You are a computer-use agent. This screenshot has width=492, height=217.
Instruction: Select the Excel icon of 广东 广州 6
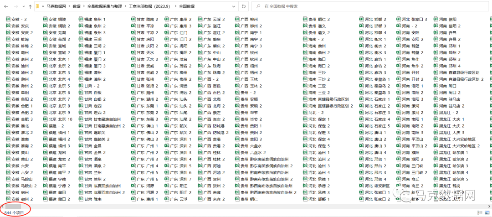(133, 179)
